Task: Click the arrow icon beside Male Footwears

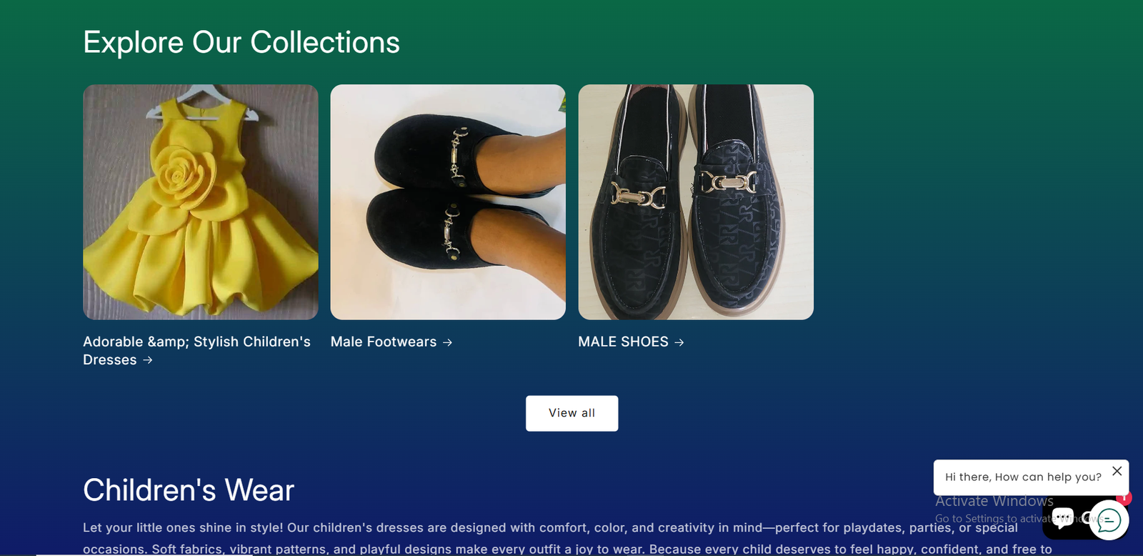Action: tap(448, 342)
